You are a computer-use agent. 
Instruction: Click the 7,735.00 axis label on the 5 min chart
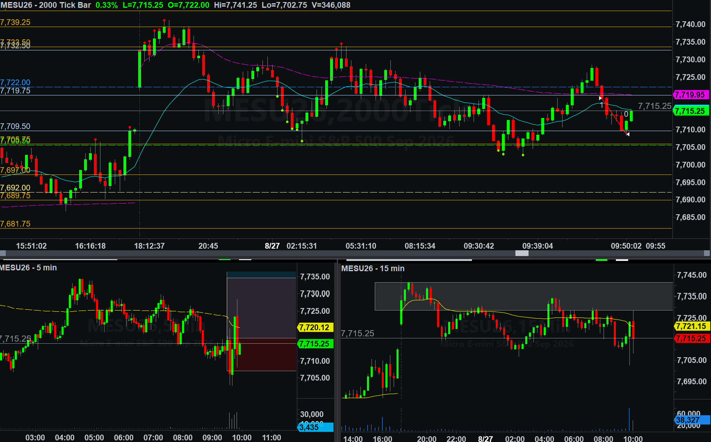(x=315, y=277)
